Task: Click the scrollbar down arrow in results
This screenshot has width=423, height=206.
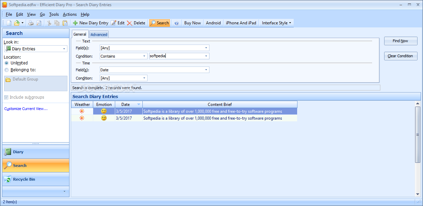Action: 417,194
